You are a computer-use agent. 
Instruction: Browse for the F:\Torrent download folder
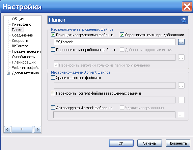[181, 42]
